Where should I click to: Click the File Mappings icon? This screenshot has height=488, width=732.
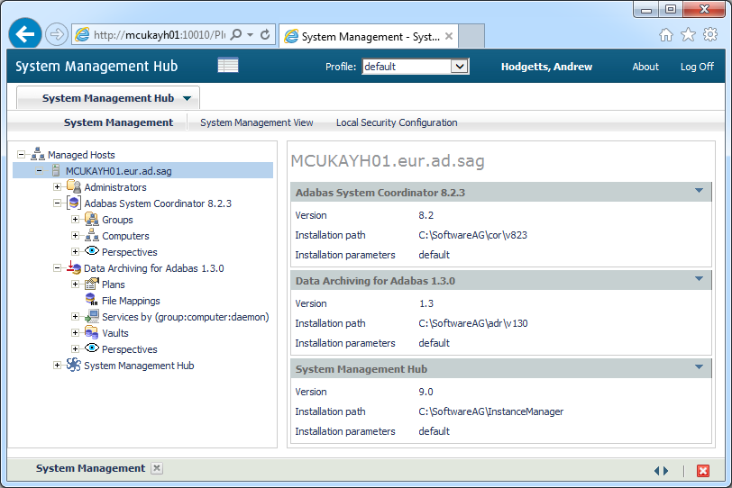pyautogui.click(x=91, y=301)
